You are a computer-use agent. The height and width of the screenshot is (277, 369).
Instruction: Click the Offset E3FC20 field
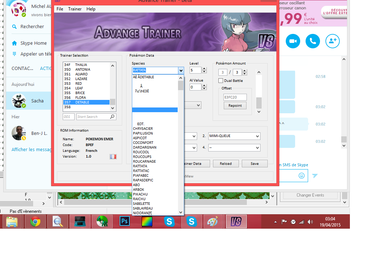pyautogui.click(x=235, y=97)
